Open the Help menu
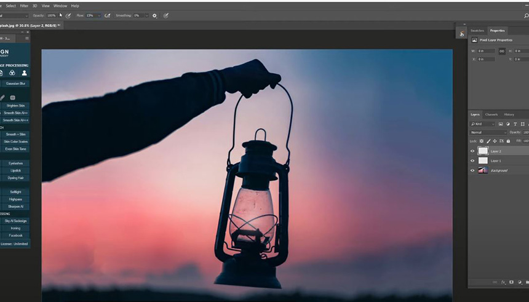529x302 pixels. pos(75,6)
